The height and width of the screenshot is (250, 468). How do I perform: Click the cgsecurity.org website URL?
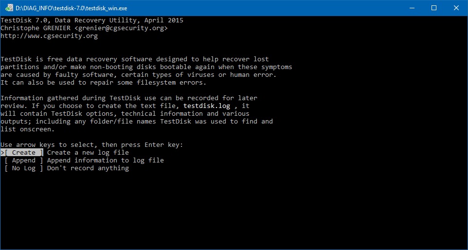click(49, 36)
